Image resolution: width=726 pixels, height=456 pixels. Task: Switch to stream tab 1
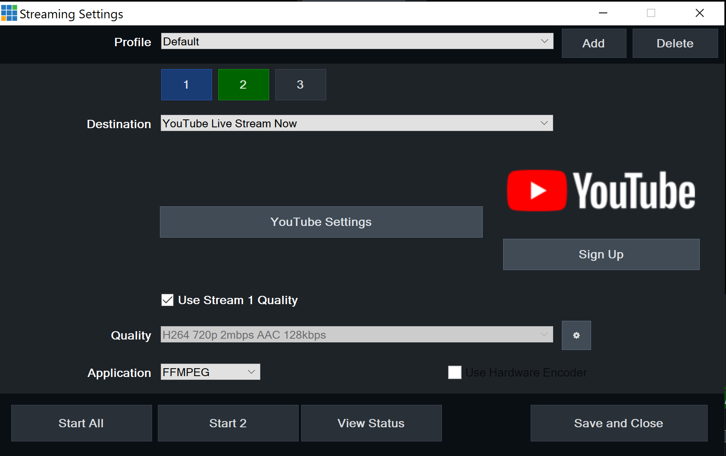(x=186, y=84)
